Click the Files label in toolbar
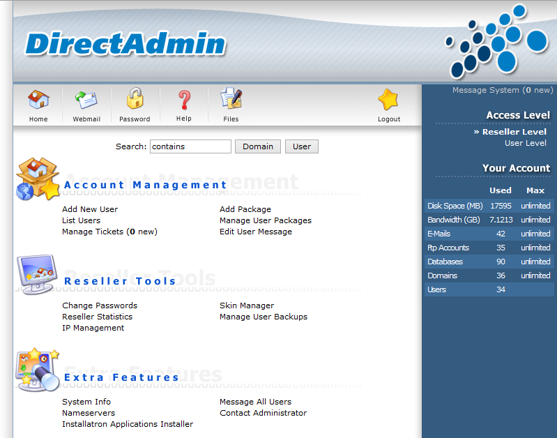Image resolution: width=557 pixels, height=438 pixels. [231, 119]
